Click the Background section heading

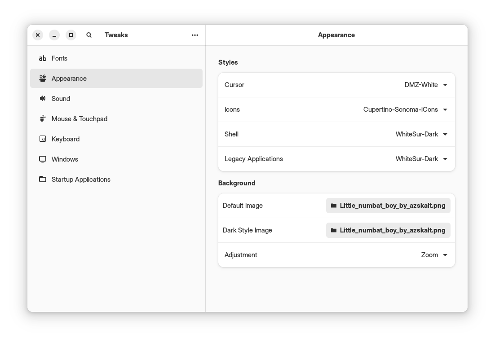click(x=237, y=183)
